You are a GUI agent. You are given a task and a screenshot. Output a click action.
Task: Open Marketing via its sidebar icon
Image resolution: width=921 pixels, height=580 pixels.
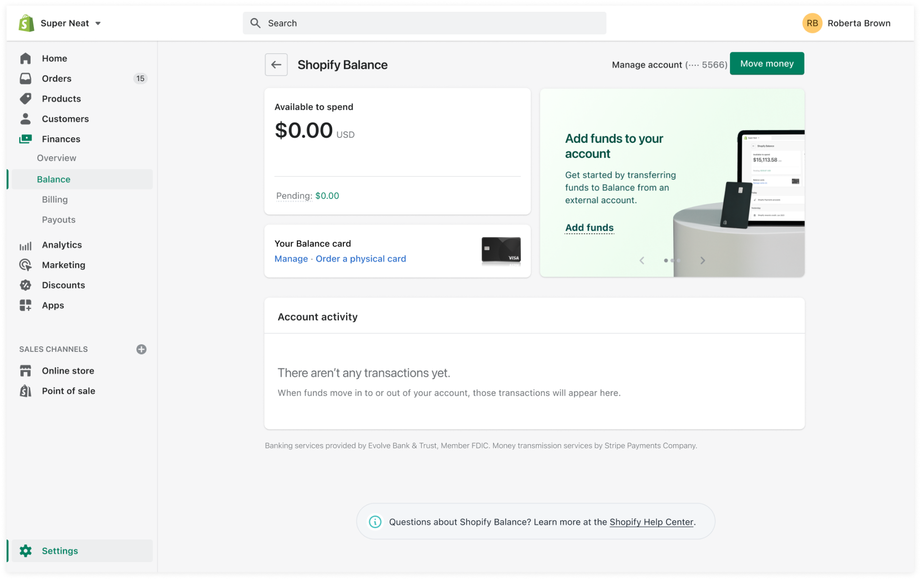[x=25, y=265]
